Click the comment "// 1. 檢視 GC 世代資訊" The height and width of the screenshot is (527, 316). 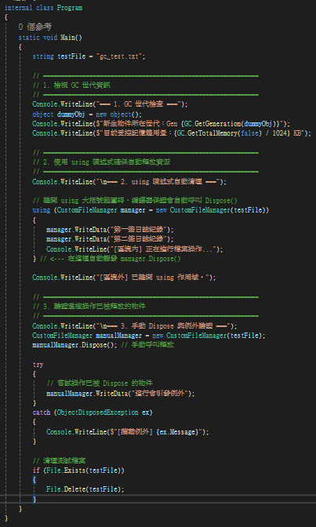click(71, 85)
